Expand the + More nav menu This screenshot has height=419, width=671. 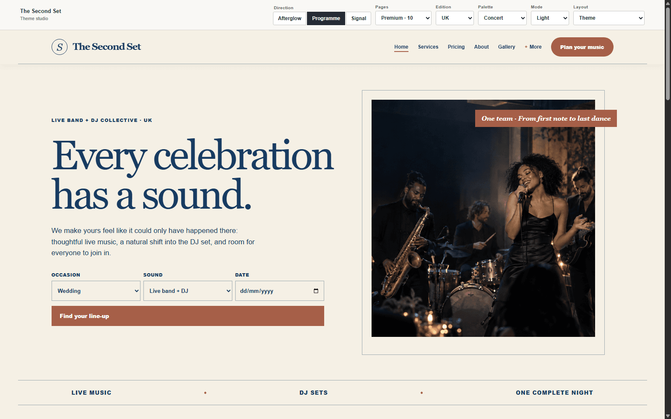[533, 47]
